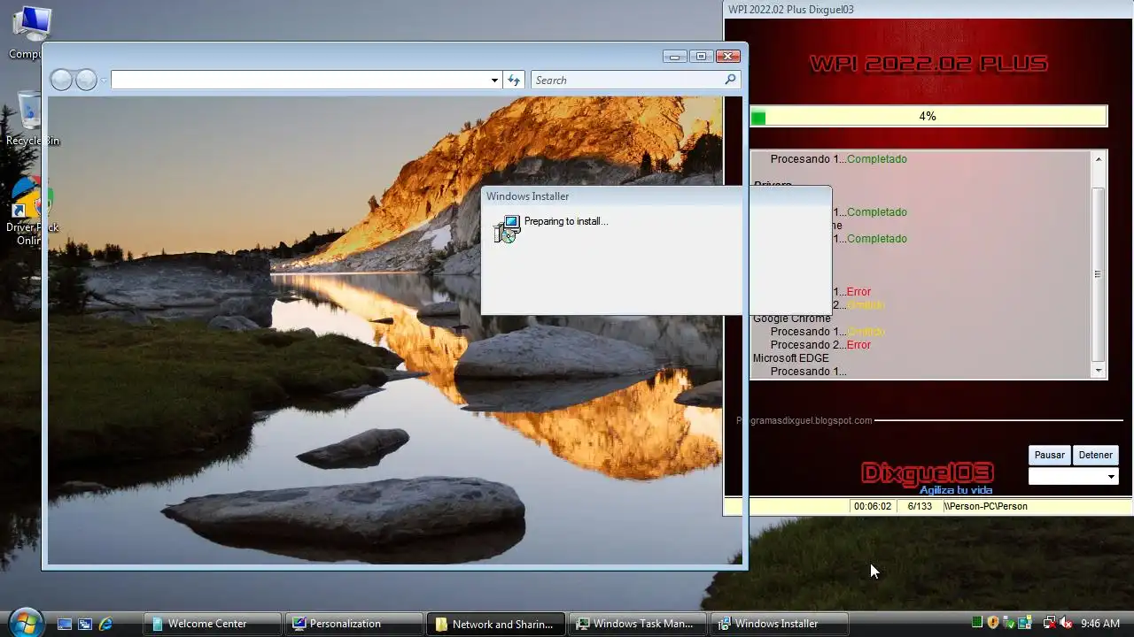
Task: Minimize the Explorer window
Action: [x=675, y=57]
